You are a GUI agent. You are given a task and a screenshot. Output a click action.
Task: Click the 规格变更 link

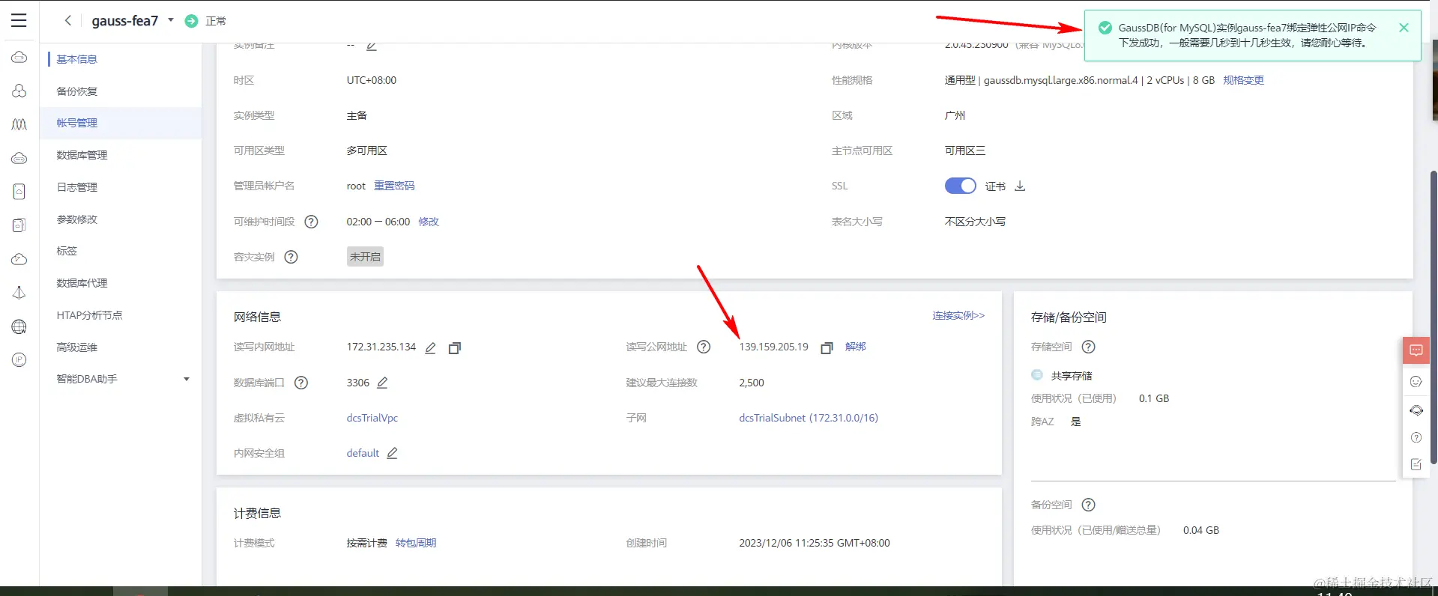pyautogui.click(x=1243, y=80)
